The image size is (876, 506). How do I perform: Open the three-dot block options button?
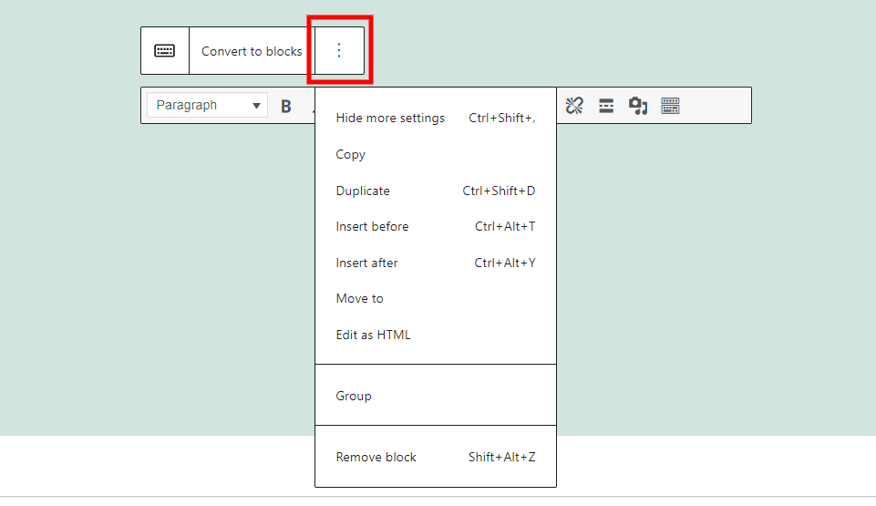339,51
